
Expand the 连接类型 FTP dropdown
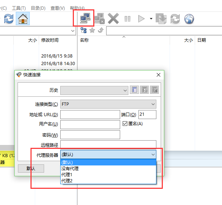pos(108,104)
